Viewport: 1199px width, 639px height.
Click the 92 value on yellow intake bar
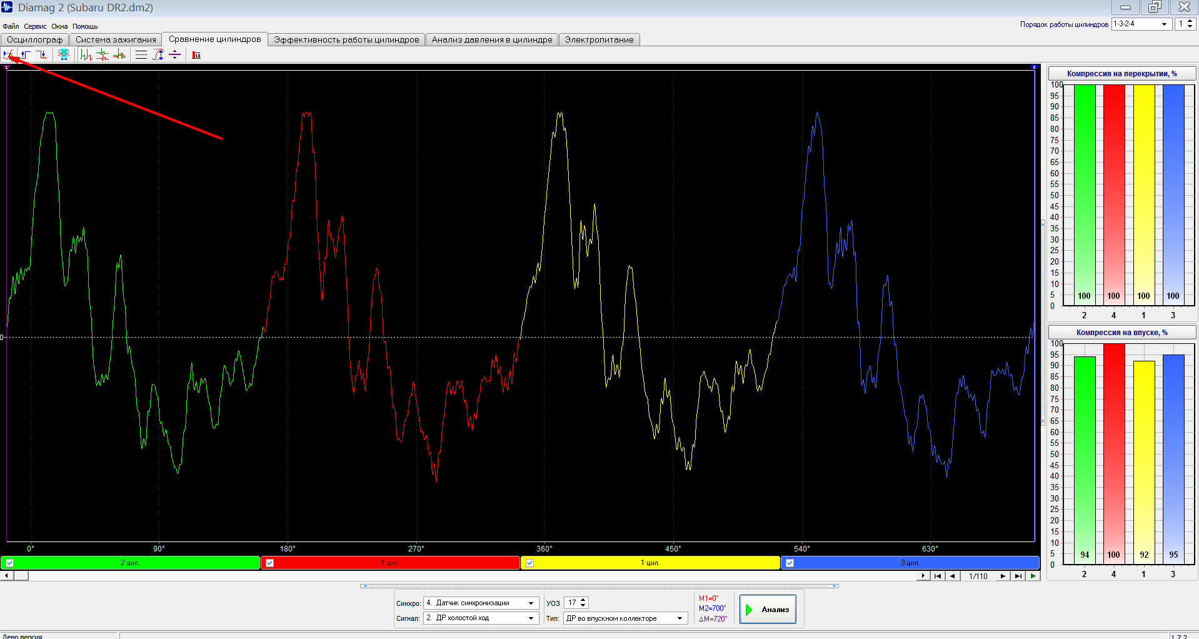[x=1144, y=555]
